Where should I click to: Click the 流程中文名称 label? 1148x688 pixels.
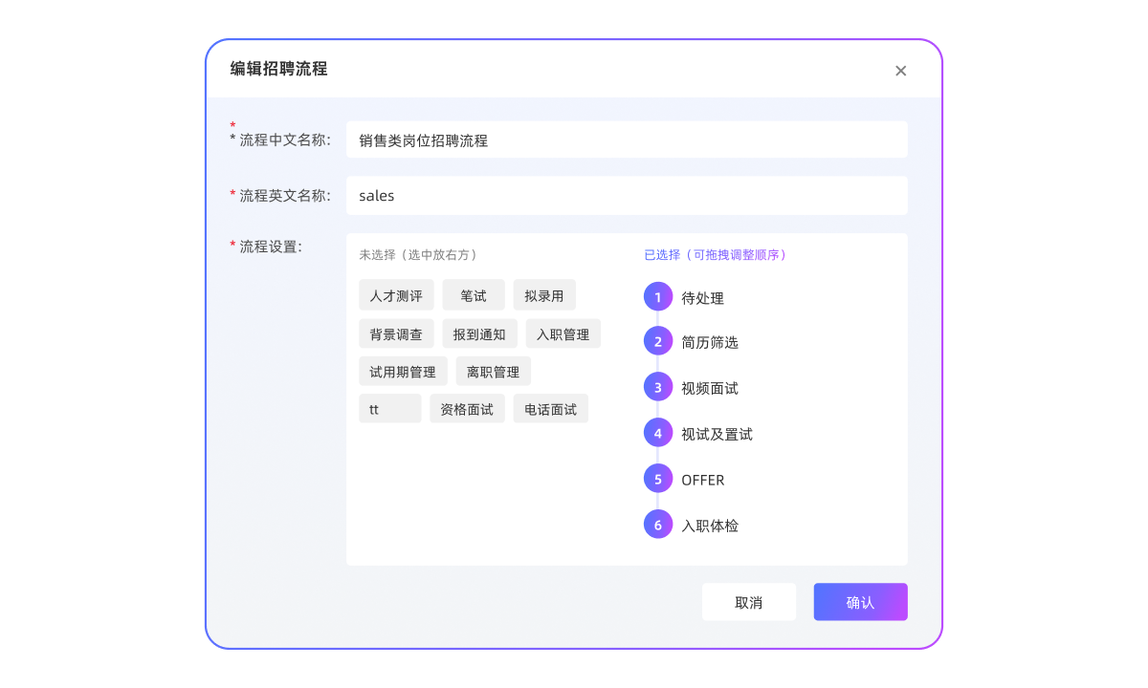285,140
